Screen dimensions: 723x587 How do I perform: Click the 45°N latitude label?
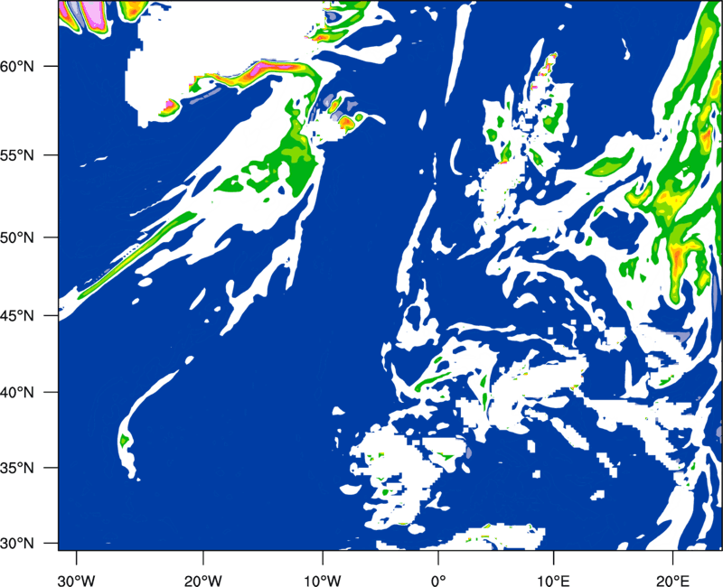click(x=17, y=315)
